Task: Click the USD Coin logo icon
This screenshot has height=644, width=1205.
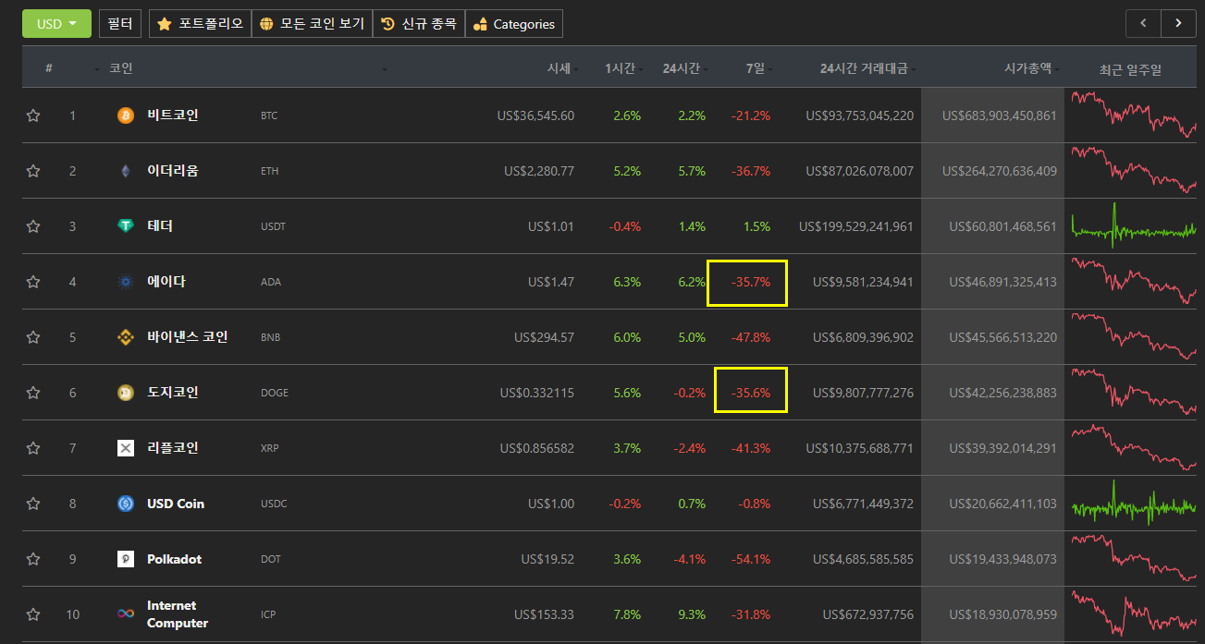Action: tap(126, 504)
